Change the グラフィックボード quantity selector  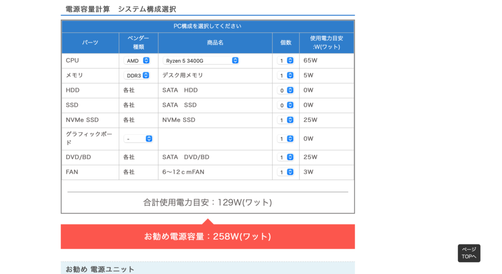(285, 139)
